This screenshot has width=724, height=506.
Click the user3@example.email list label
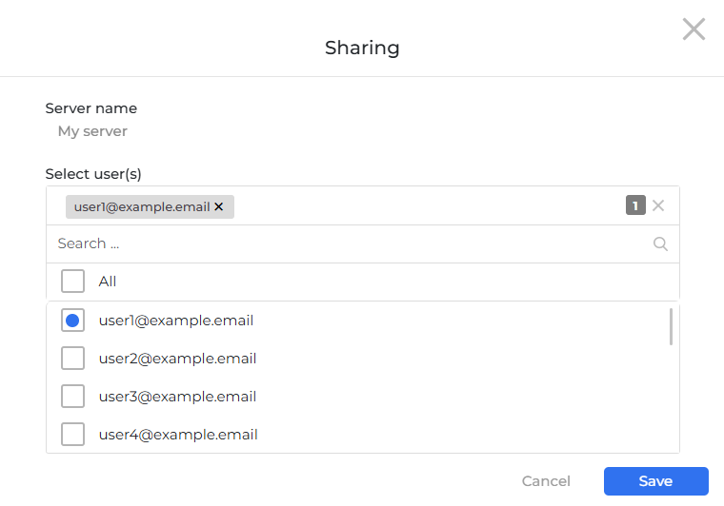(x=177, y=397)
